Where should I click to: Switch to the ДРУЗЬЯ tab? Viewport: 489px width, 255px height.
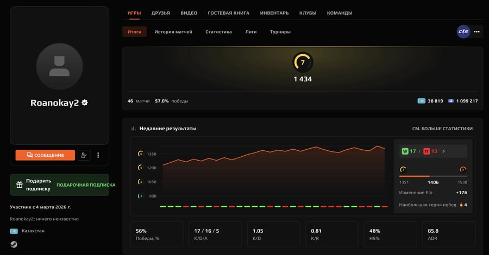160,13
